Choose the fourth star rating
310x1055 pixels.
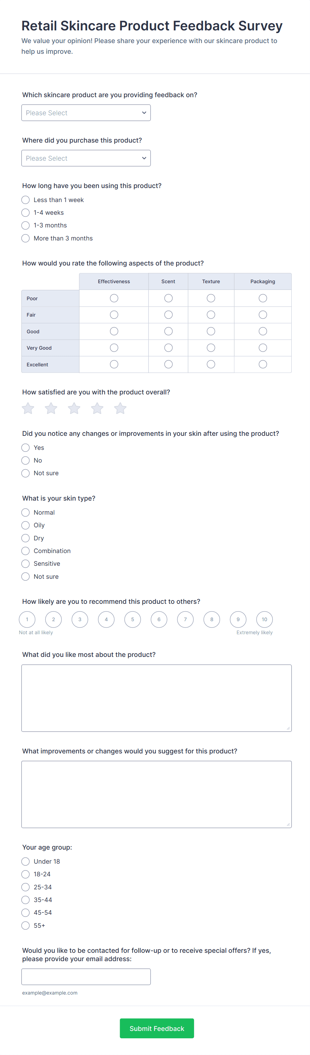point(97,408)
